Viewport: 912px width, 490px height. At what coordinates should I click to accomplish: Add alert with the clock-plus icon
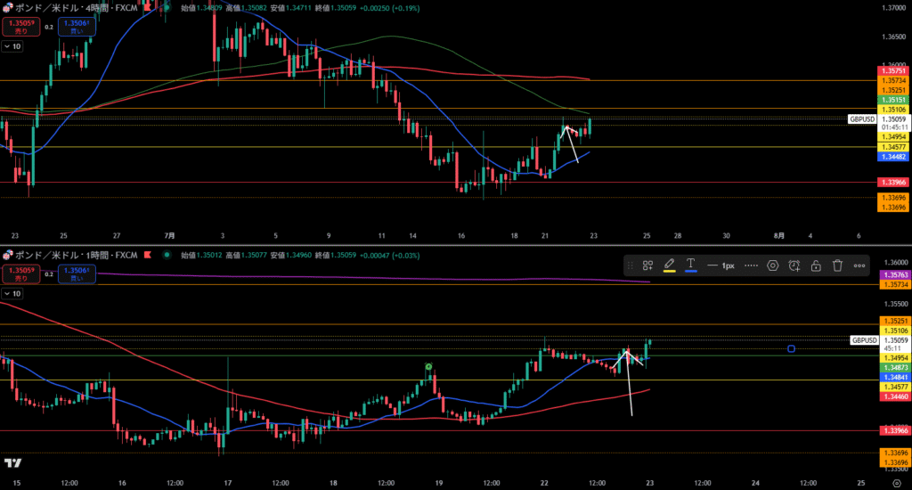794,265
